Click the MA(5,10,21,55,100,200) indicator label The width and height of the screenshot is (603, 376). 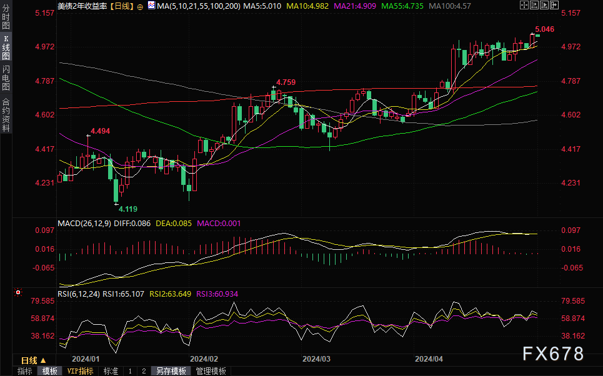point(199,6)
